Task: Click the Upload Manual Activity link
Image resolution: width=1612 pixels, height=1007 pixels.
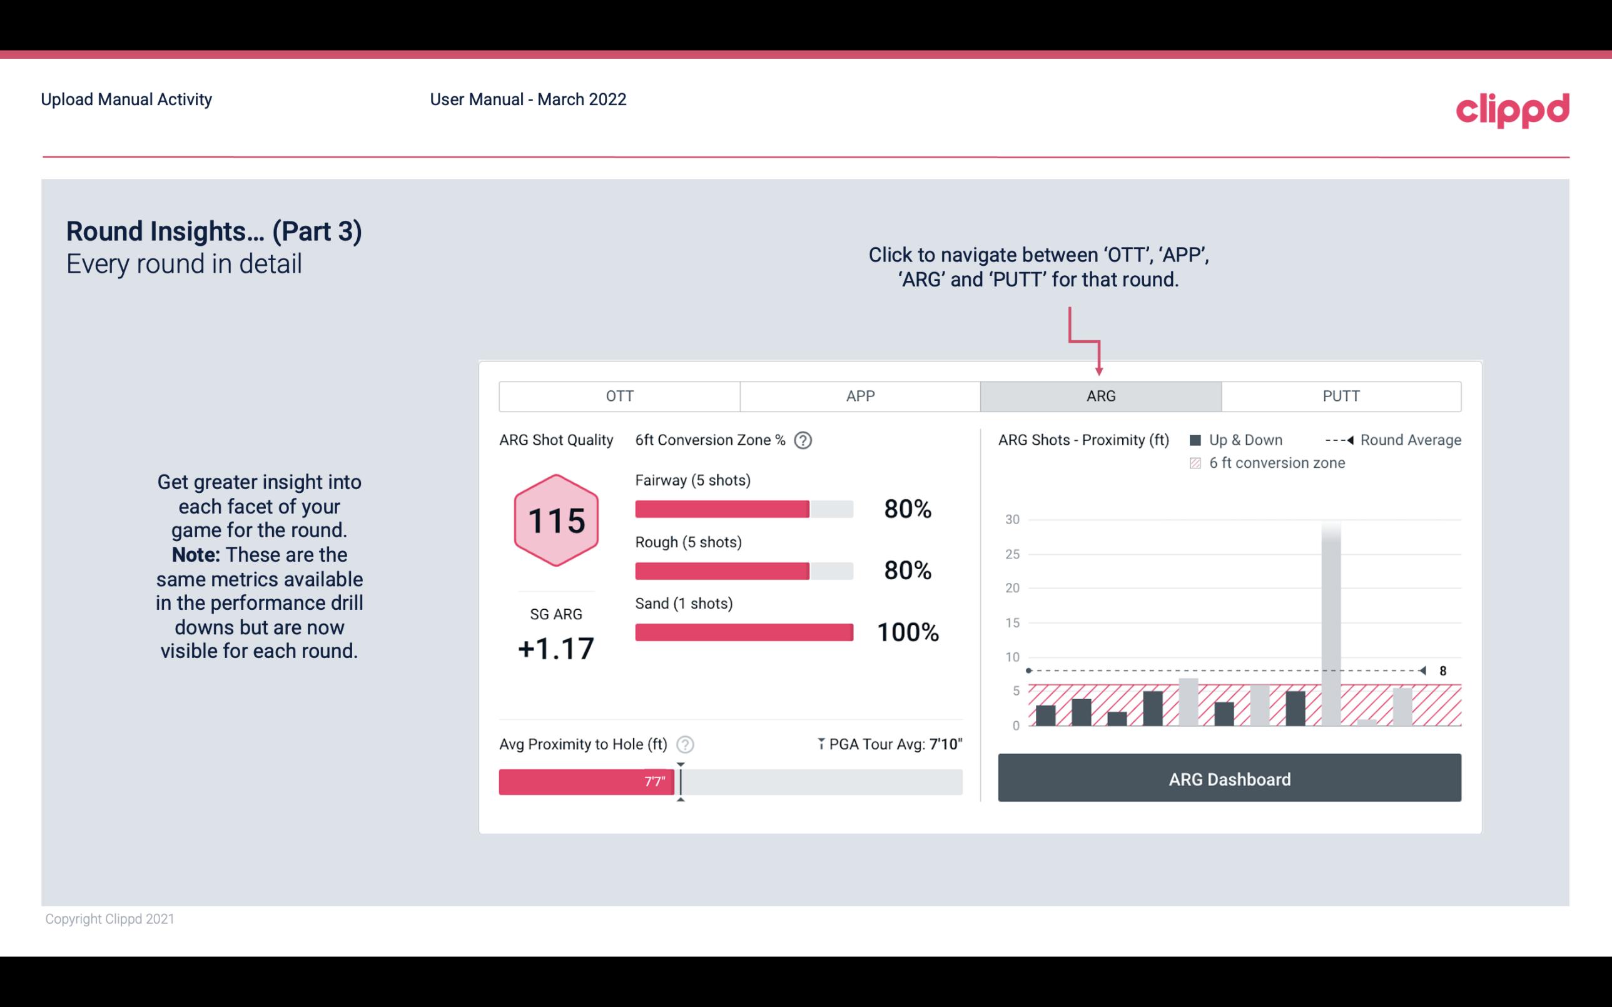Action: (x=128, y=99)
